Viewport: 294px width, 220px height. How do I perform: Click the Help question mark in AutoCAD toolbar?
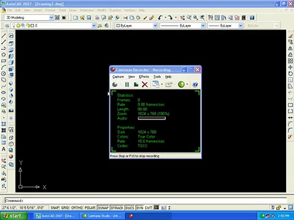252,18
